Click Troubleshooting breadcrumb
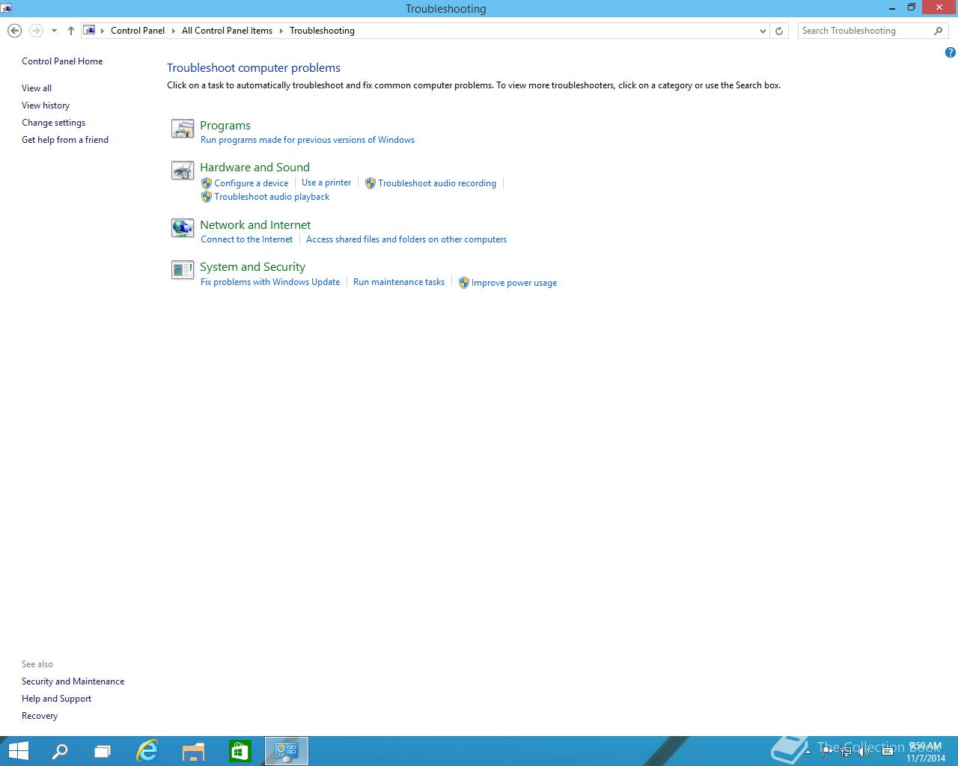This screenshot has width=958, height=766. coord(322,31)
